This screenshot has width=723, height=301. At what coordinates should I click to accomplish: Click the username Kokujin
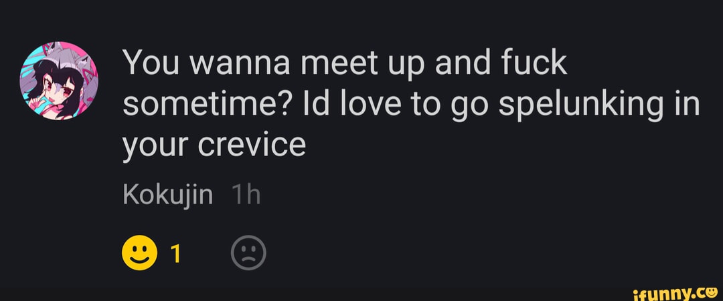(x=169, y=195)
